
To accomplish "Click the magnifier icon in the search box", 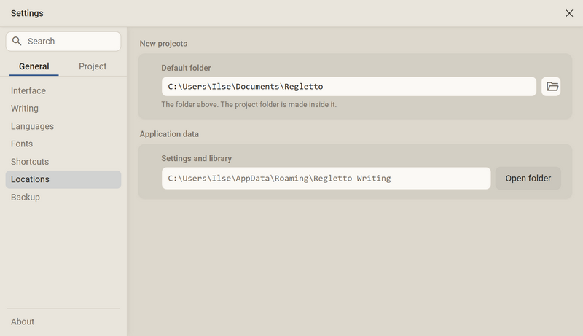I will pos(17,41).
